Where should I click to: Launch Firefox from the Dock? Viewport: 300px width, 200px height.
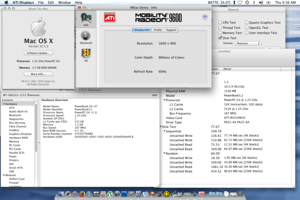82,194
